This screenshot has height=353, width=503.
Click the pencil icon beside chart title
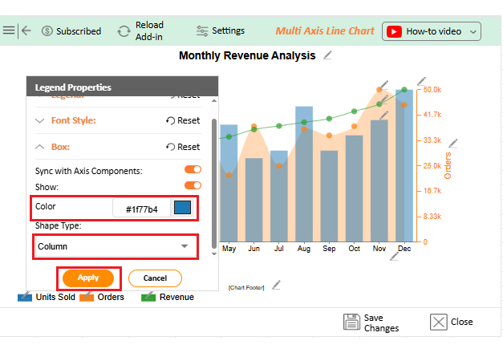(327, 55)
